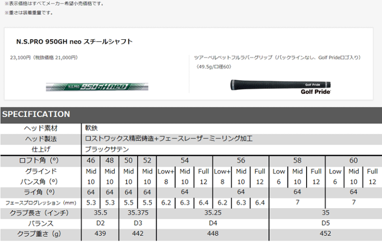The image size is (382, 249).
Task: Select the N.S.PRO 950GH neo スチールシャフト heading
Action: tap(74, 42)
